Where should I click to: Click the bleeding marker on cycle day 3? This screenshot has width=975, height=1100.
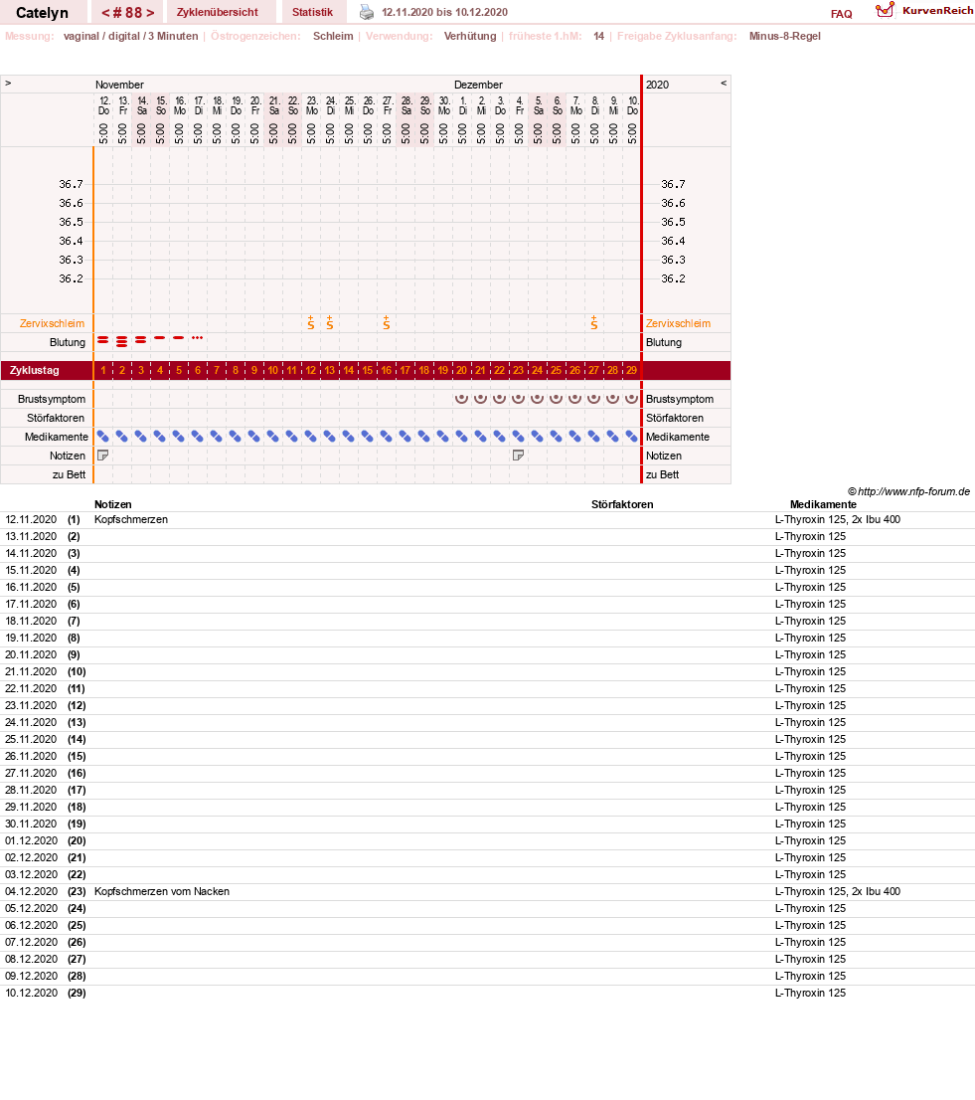pyautogui.click(x=141, y=339)
